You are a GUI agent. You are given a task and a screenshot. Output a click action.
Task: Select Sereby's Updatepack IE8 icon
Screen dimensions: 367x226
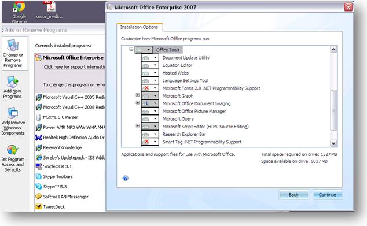(39, 158)
